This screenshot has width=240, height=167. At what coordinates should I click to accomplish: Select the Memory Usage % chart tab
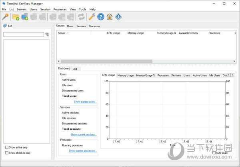pyautogui.click(x=146, y=75)
